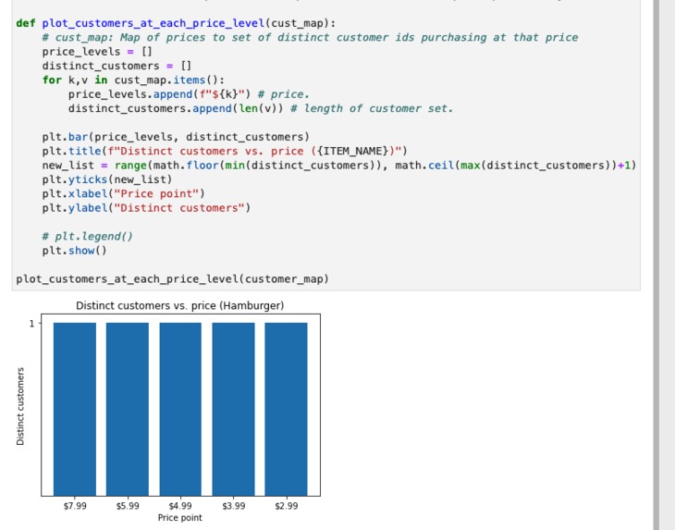Click the '# cust_map: Map of prices' comment
The height and width of the screenshot is (530, 675).
coord(310,37)
